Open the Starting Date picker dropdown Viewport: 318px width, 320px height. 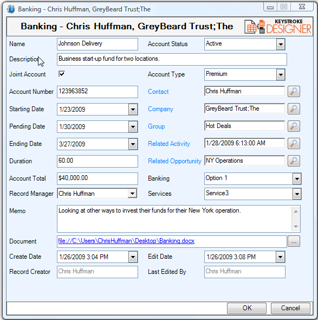click(x=133, y=110)
